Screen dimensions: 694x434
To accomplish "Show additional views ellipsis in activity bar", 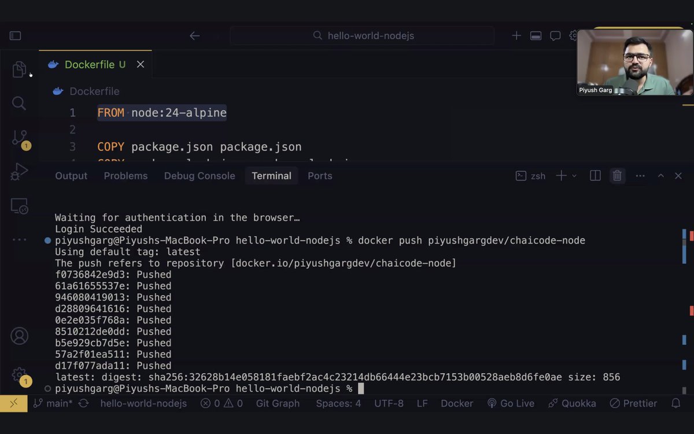I will pos(19,240).
